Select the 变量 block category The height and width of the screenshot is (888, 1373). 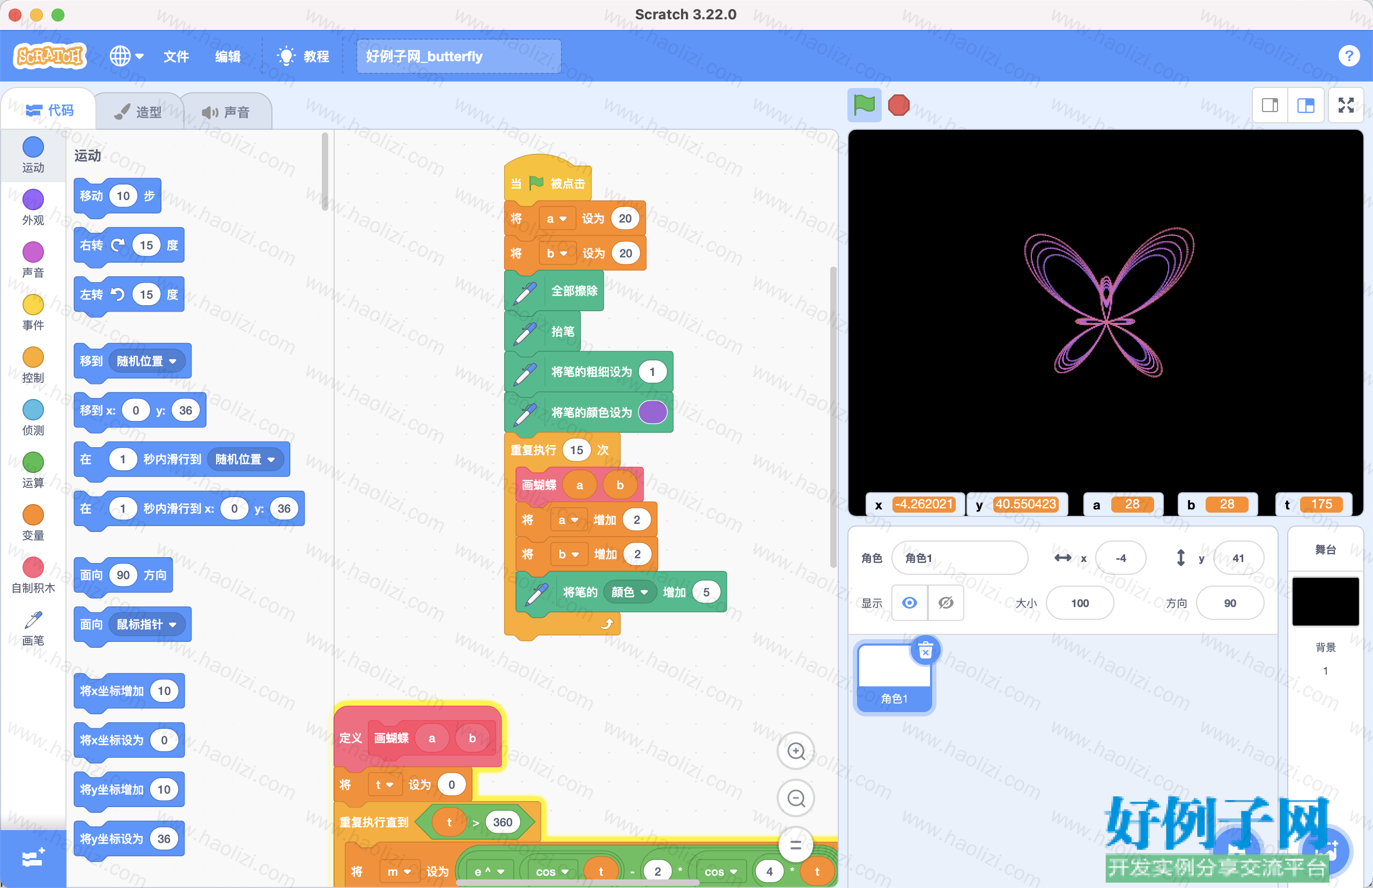(x=33, y=522)
